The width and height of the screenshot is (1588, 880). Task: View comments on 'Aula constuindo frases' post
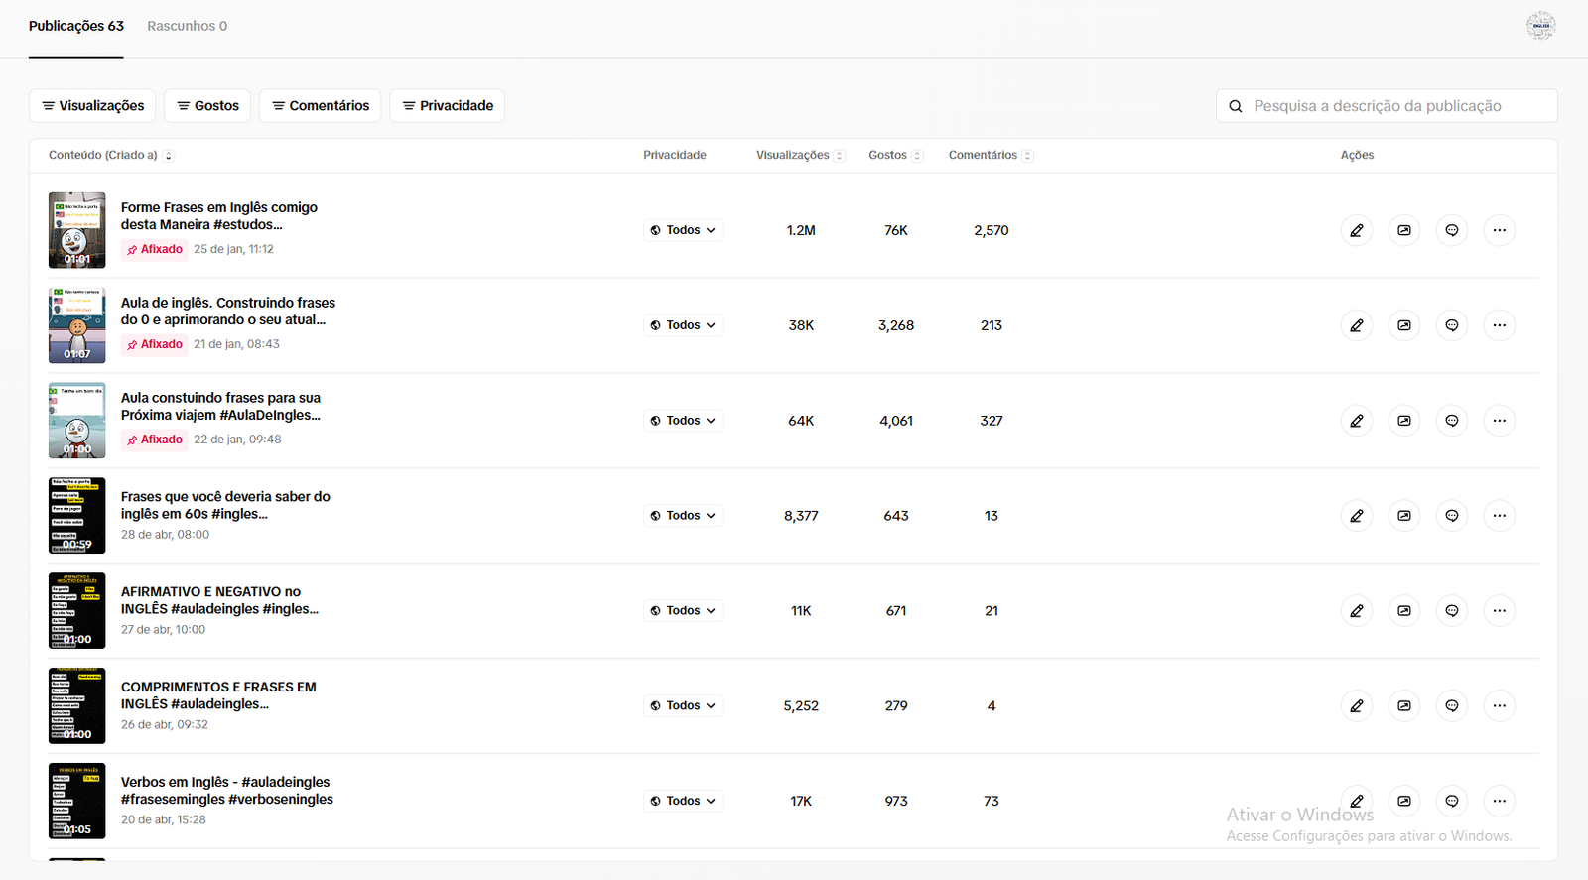point(1451,421)
